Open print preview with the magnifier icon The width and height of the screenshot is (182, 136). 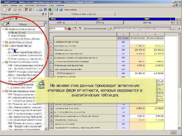[36, 10]
